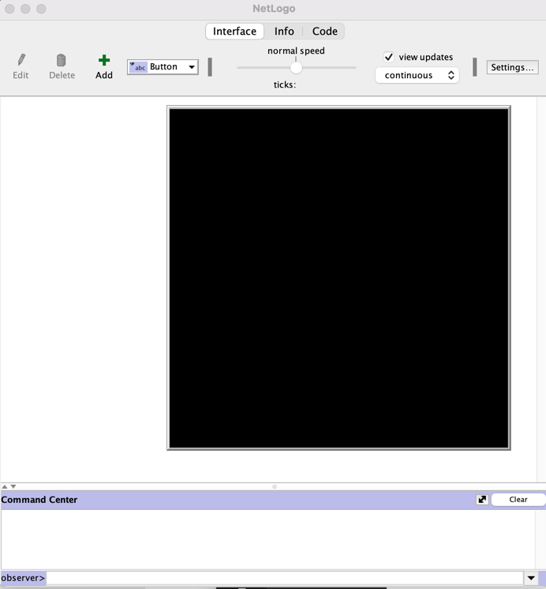Open the Settings... button
This screenshot has height=589, width=546.
512,67
